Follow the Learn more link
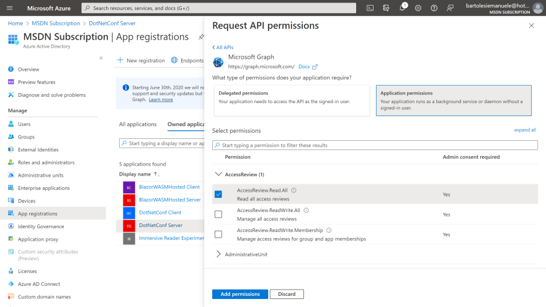546x307 pixels. click(x=161, y=100)
